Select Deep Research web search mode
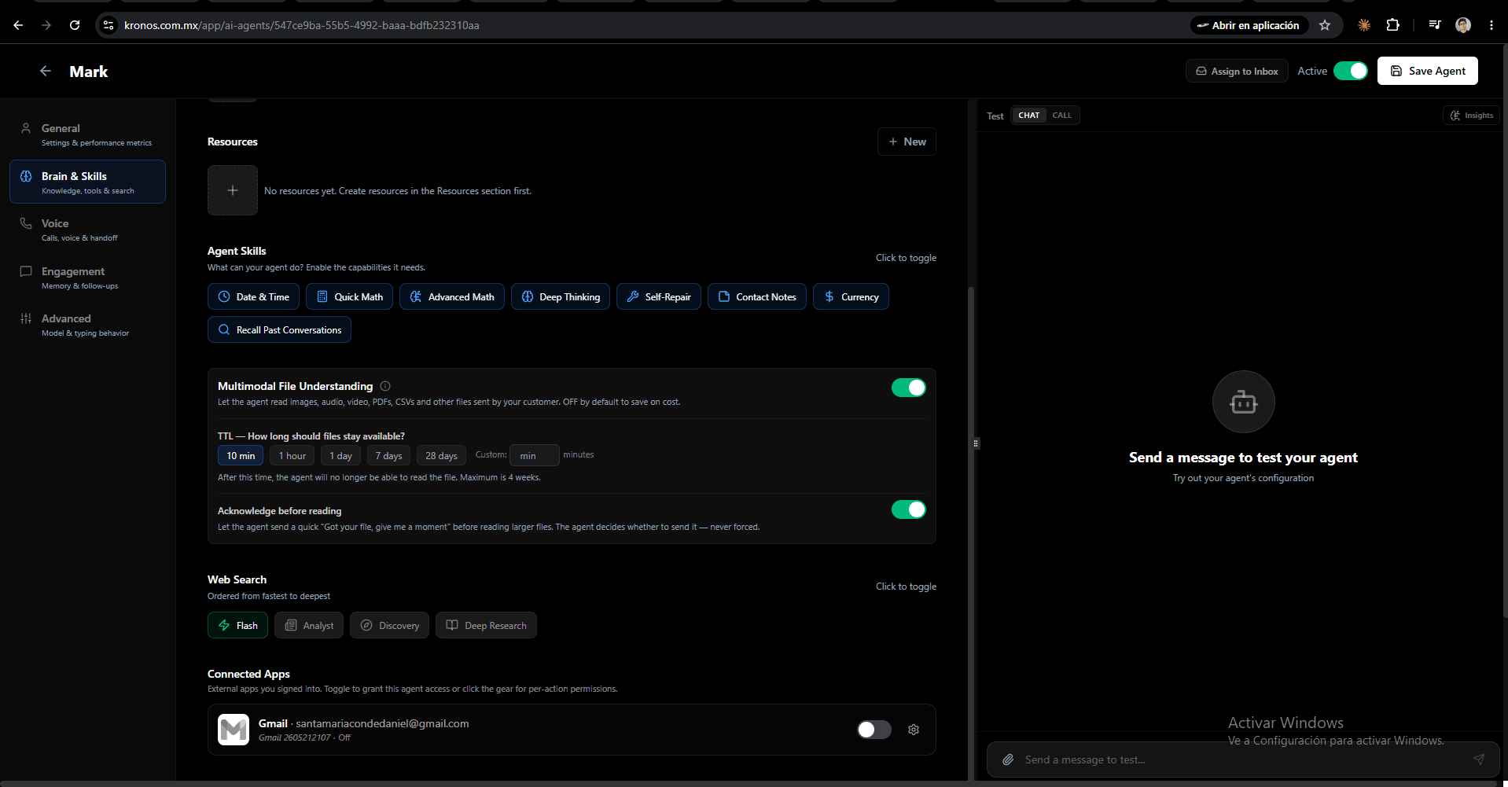This screenshot has width=1508, height=787. 486,625
